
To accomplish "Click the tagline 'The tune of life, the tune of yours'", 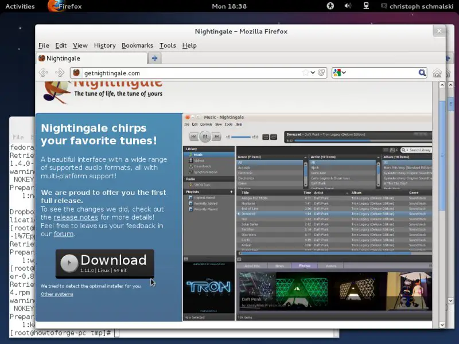I will pyautogui.click(x=118, y=93).
